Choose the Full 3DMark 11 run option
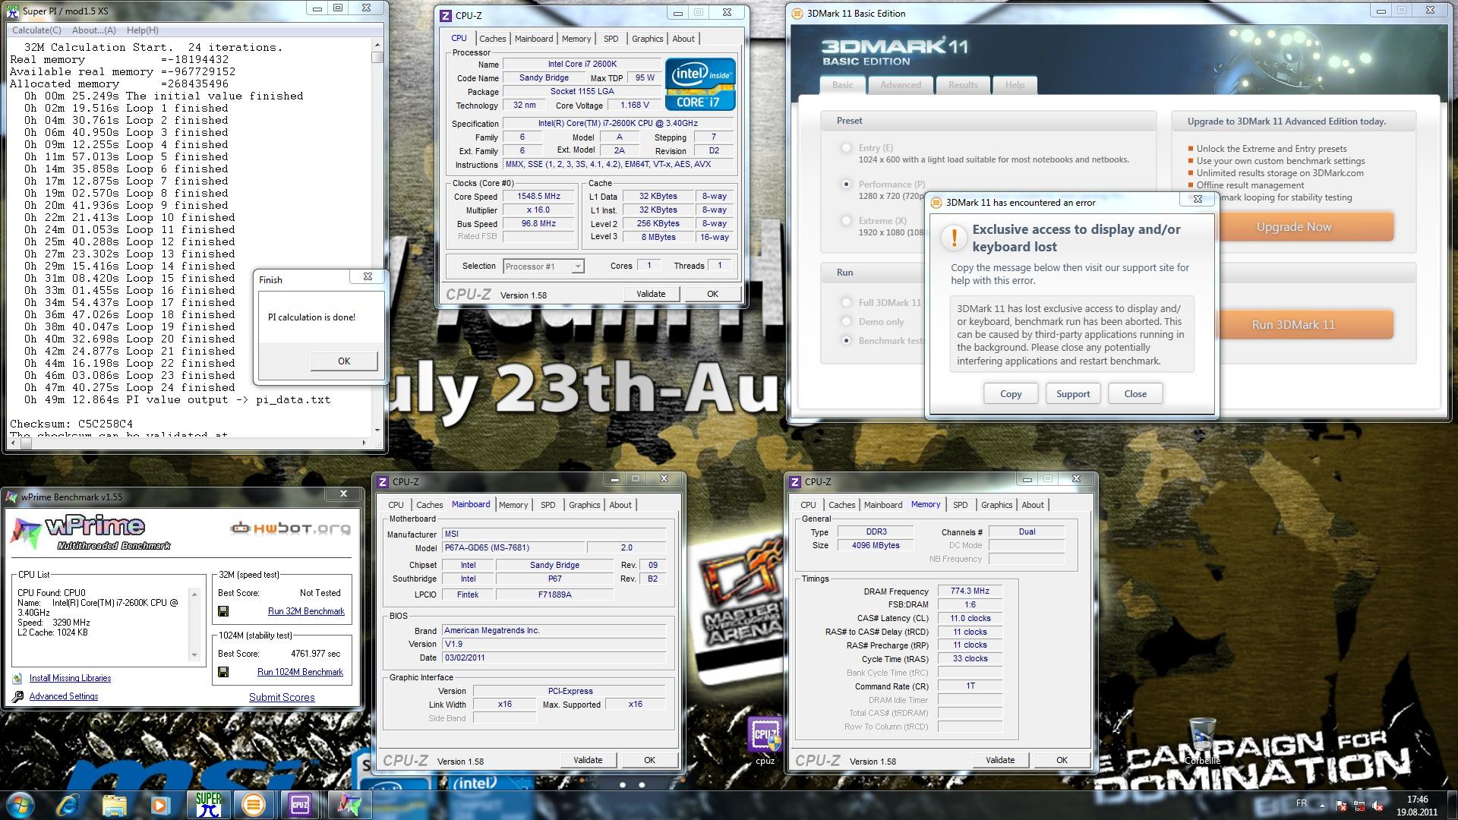Image resolution: width=1458 pixels, height=820 pixels. point(846,302)
